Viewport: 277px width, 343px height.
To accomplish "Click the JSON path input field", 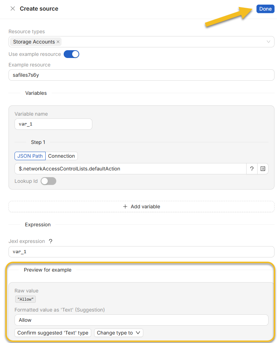I will click(x=131, y=169).
